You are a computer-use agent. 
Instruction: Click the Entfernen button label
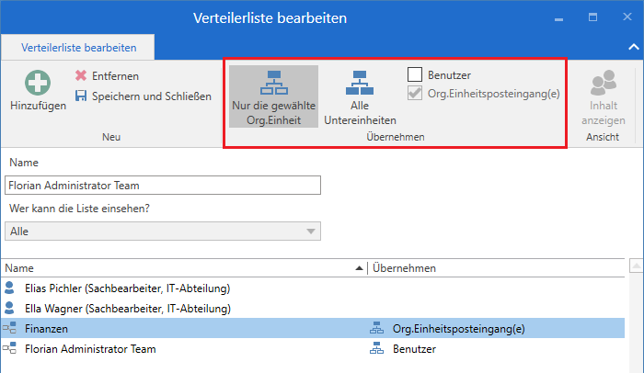pos(115,76)
